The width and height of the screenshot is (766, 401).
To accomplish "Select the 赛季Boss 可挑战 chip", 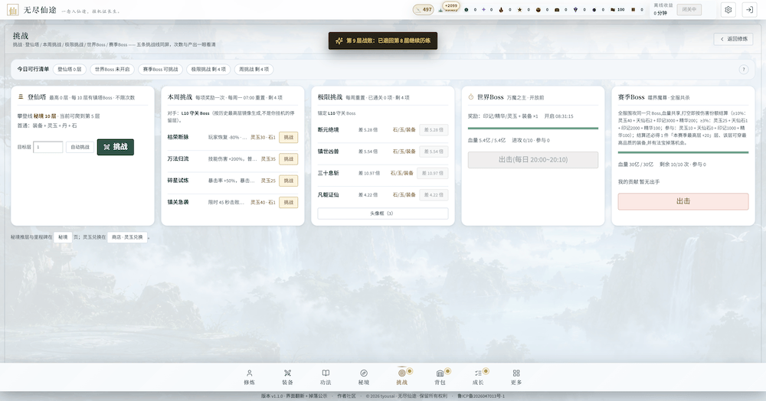I will (160, 70).
